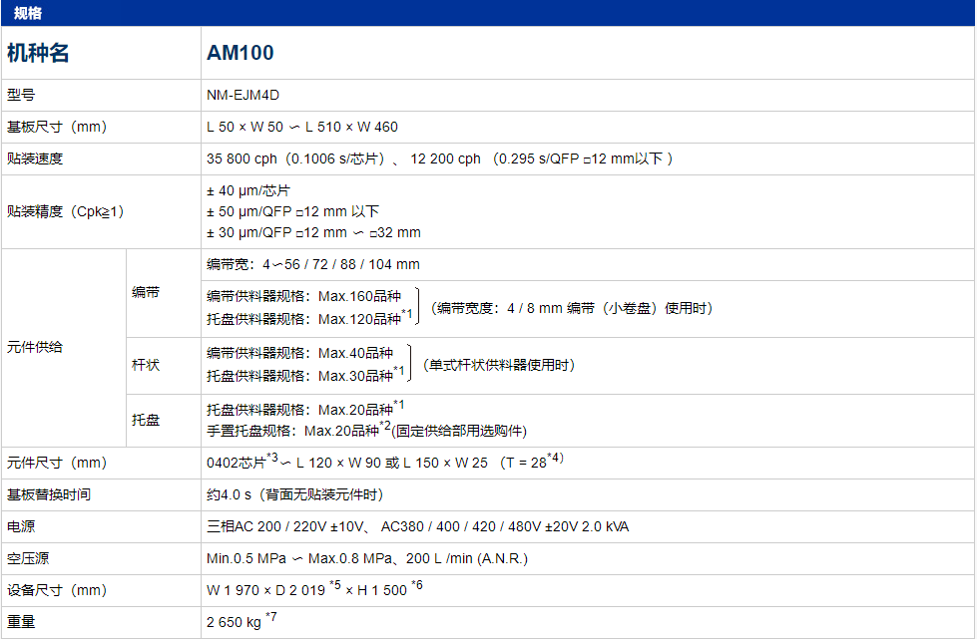This screenshot has height=639, width=977.
Task: Click the ± 30 μm/QFP accuracy line
Action: click(313, 232)
